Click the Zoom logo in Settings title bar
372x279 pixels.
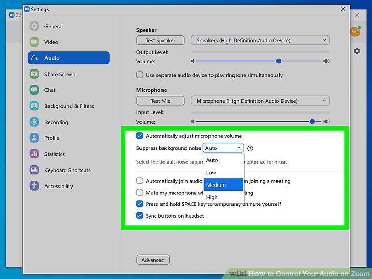27,9
